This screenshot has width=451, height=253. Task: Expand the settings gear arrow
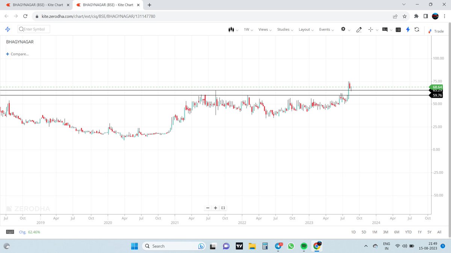pos(349,30)
